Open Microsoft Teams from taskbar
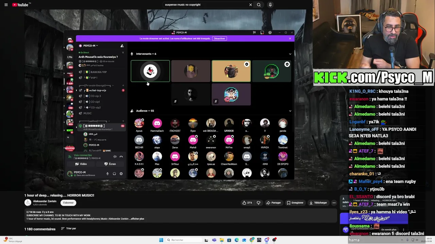 (214, 240)
